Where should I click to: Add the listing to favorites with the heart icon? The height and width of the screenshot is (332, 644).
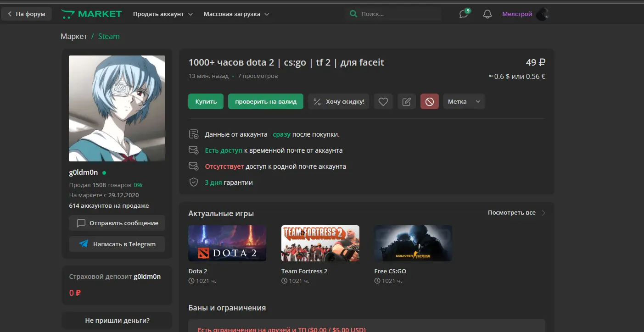coord(383,101)
